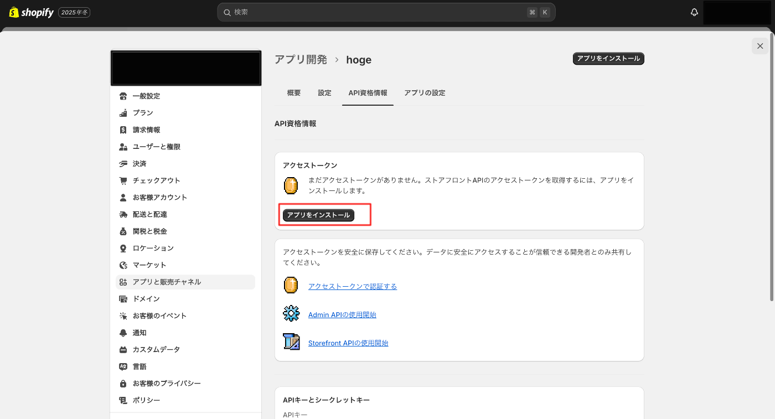Click the 通知 bell icon in sidebar
The image size is (775, 419).
[123, 333]
